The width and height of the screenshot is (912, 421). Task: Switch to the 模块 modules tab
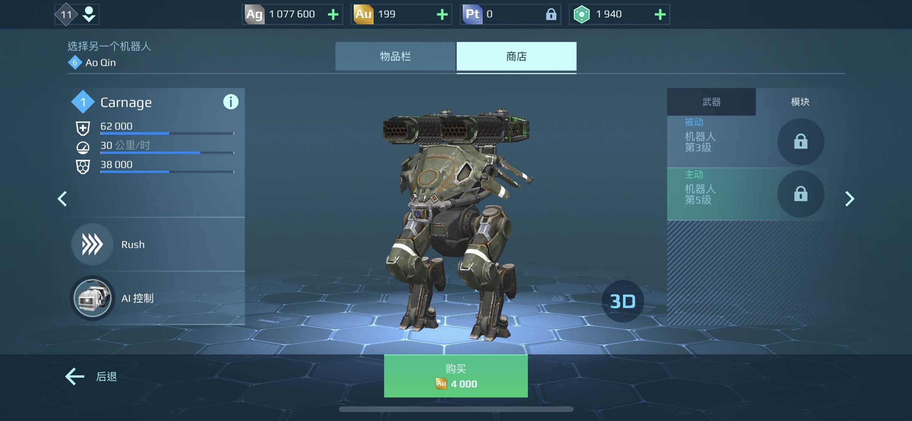(x=800, y=102)
